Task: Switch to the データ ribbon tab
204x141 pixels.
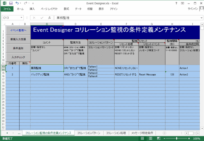Action: click(x=78, y=9)
